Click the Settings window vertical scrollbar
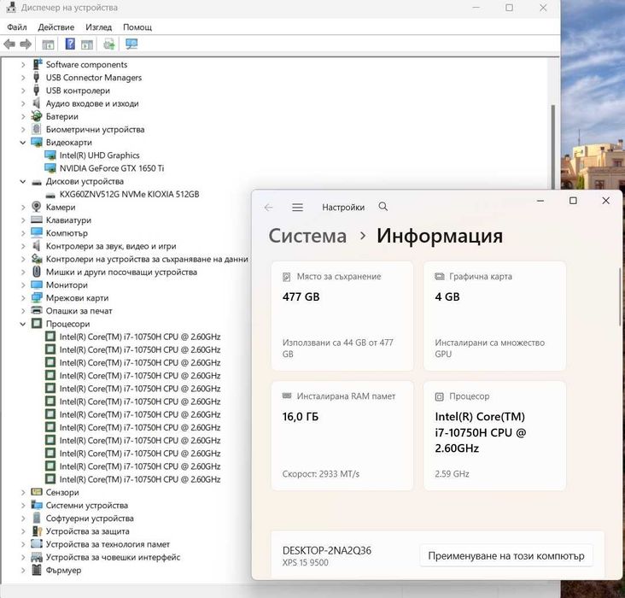 click(619, 297)
